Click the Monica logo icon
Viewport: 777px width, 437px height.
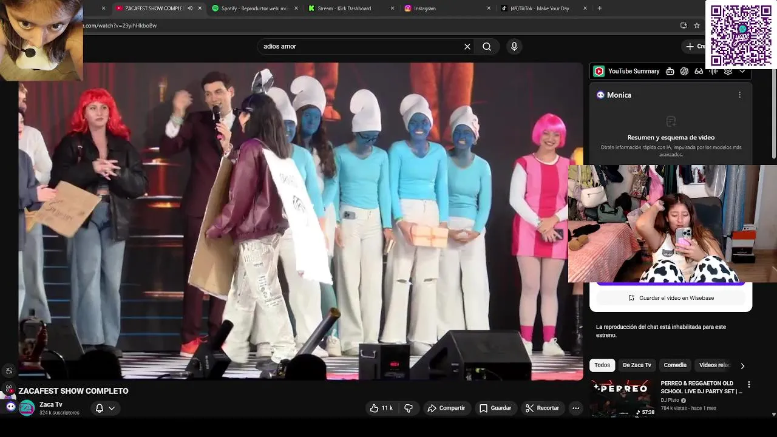pyautogui.click(x=600, y=95)
